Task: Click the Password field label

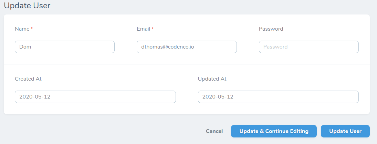Action: click(x=271, y=29)
